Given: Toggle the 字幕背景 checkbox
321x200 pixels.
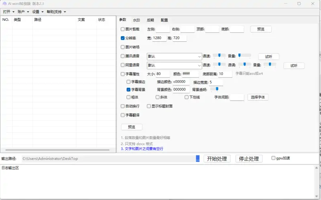Looking at the screenshot, I should pyautogui.click(x=128, y=90).
